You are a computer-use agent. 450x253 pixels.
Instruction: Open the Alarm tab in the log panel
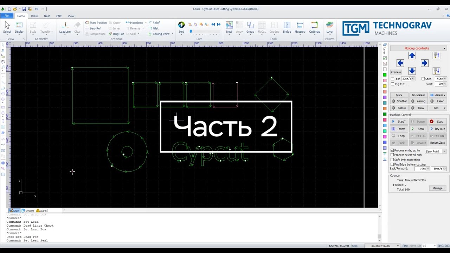(x=41, y=211)
